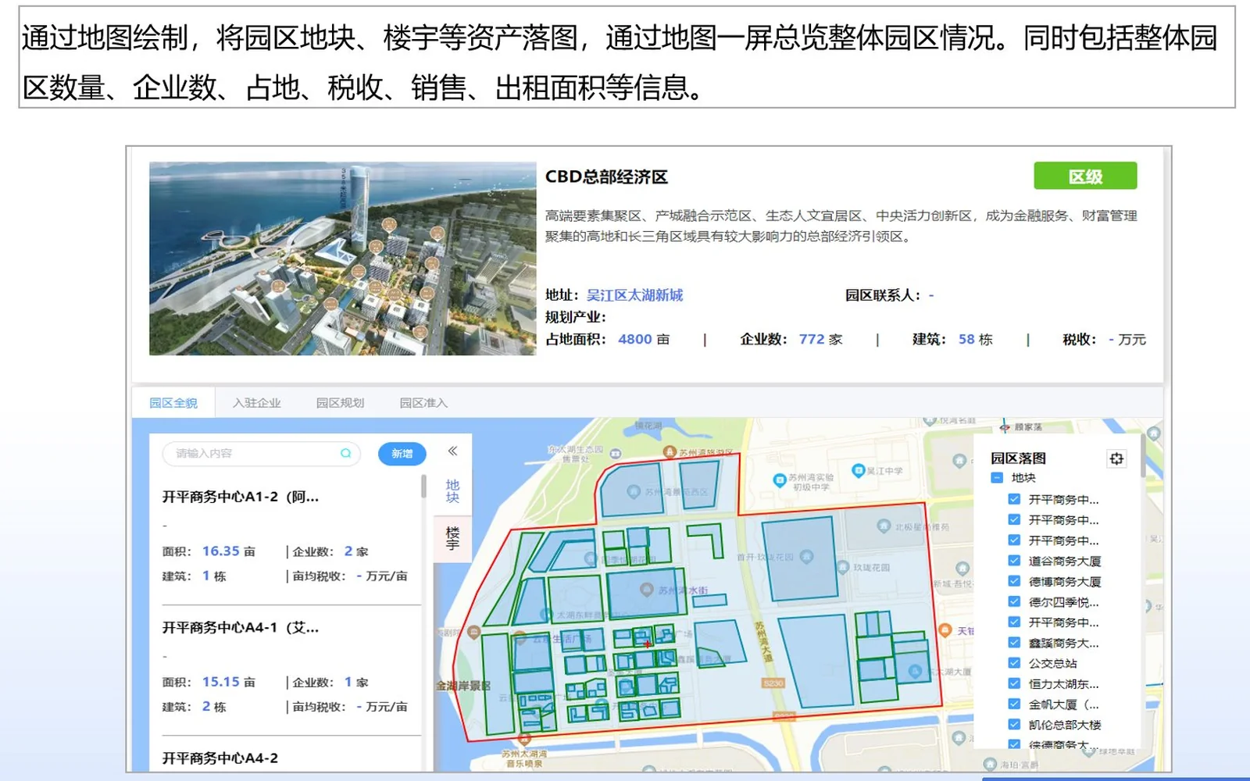Select the 地块 side tab
This screenshot has height=781, width=1250.
pyautogui.click(x=452, y=491)
